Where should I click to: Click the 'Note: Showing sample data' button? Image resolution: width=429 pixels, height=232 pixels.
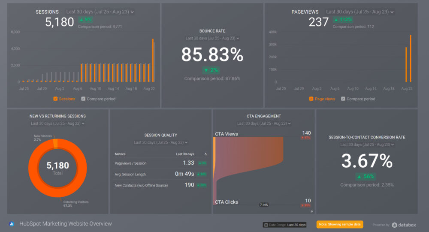(340, 224)
